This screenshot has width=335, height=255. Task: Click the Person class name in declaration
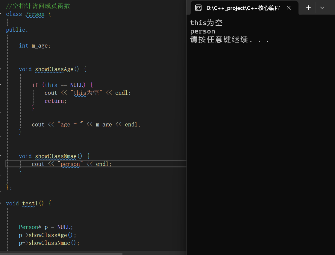(x=35, y=14)
